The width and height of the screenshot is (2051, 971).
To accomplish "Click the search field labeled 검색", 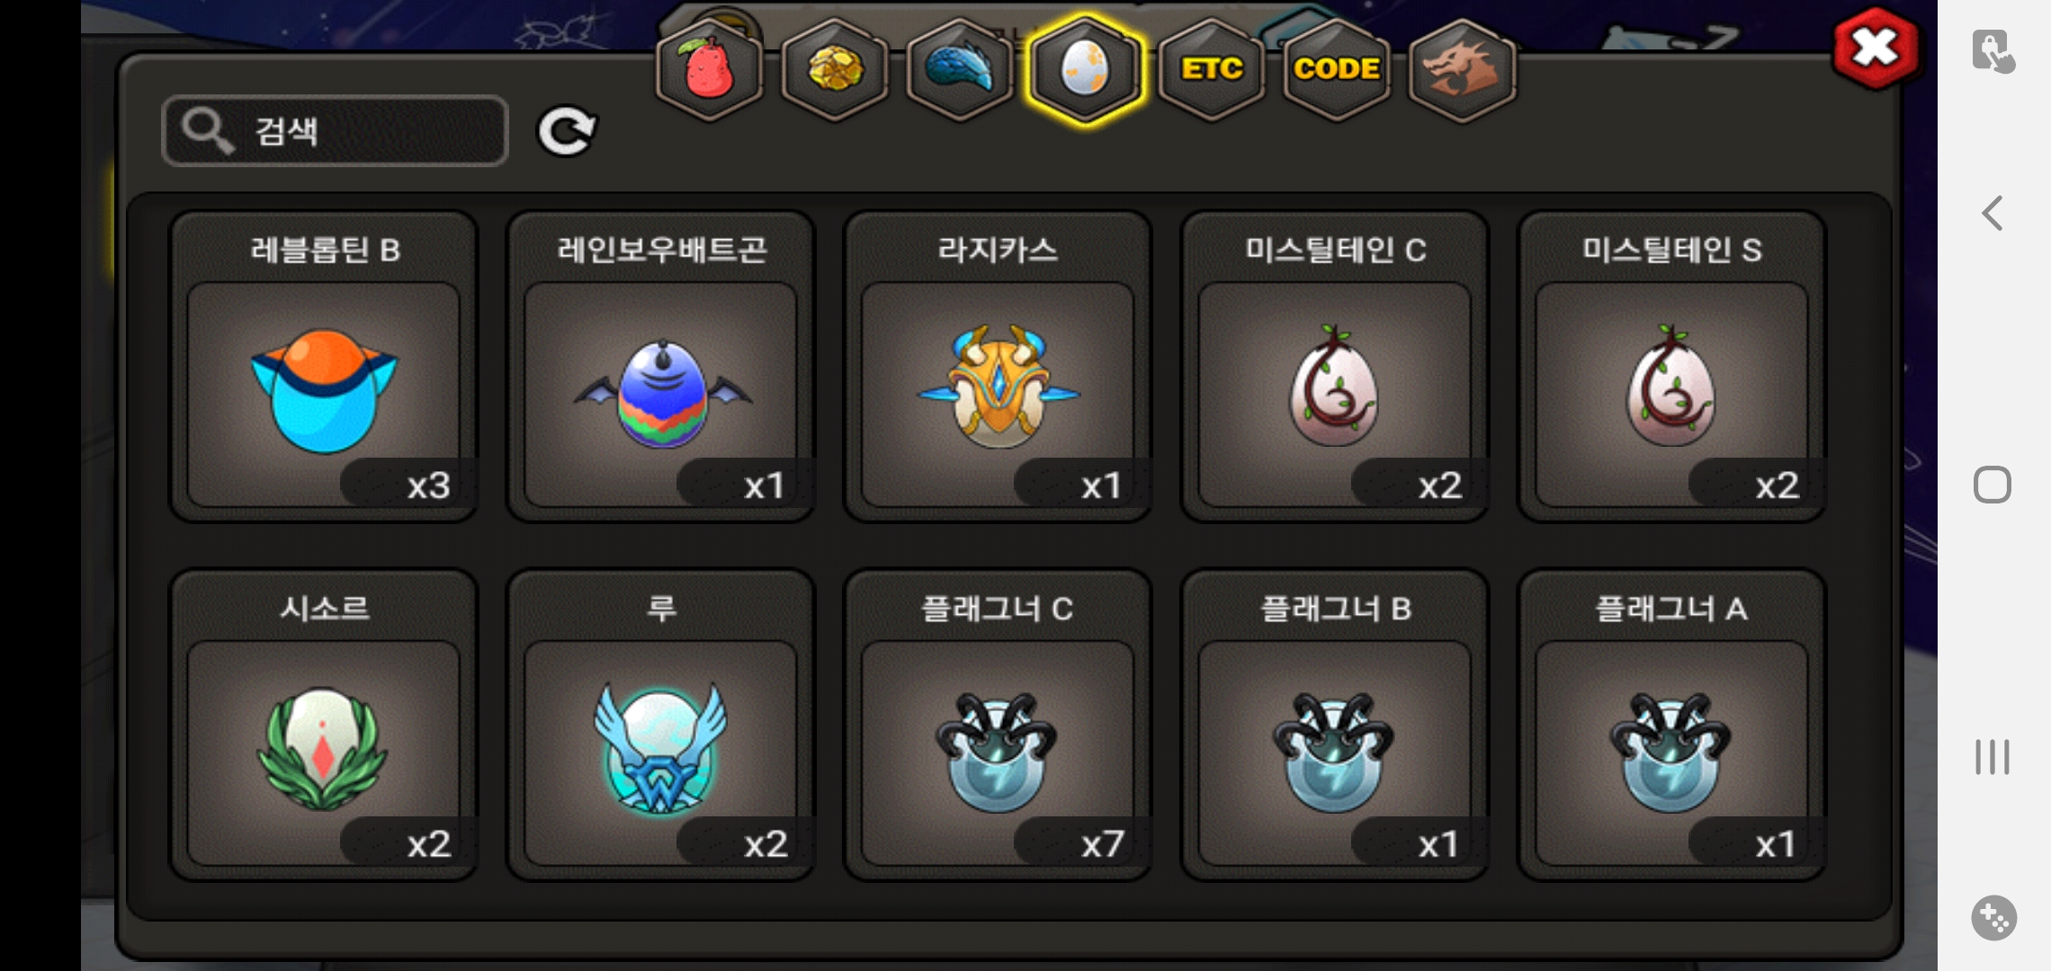I will point(335,131).
